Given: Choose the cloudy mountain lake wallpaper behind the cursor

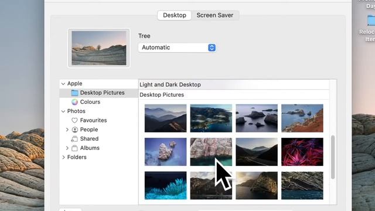Looking at the screenshot, I should [x=211, y=185].
